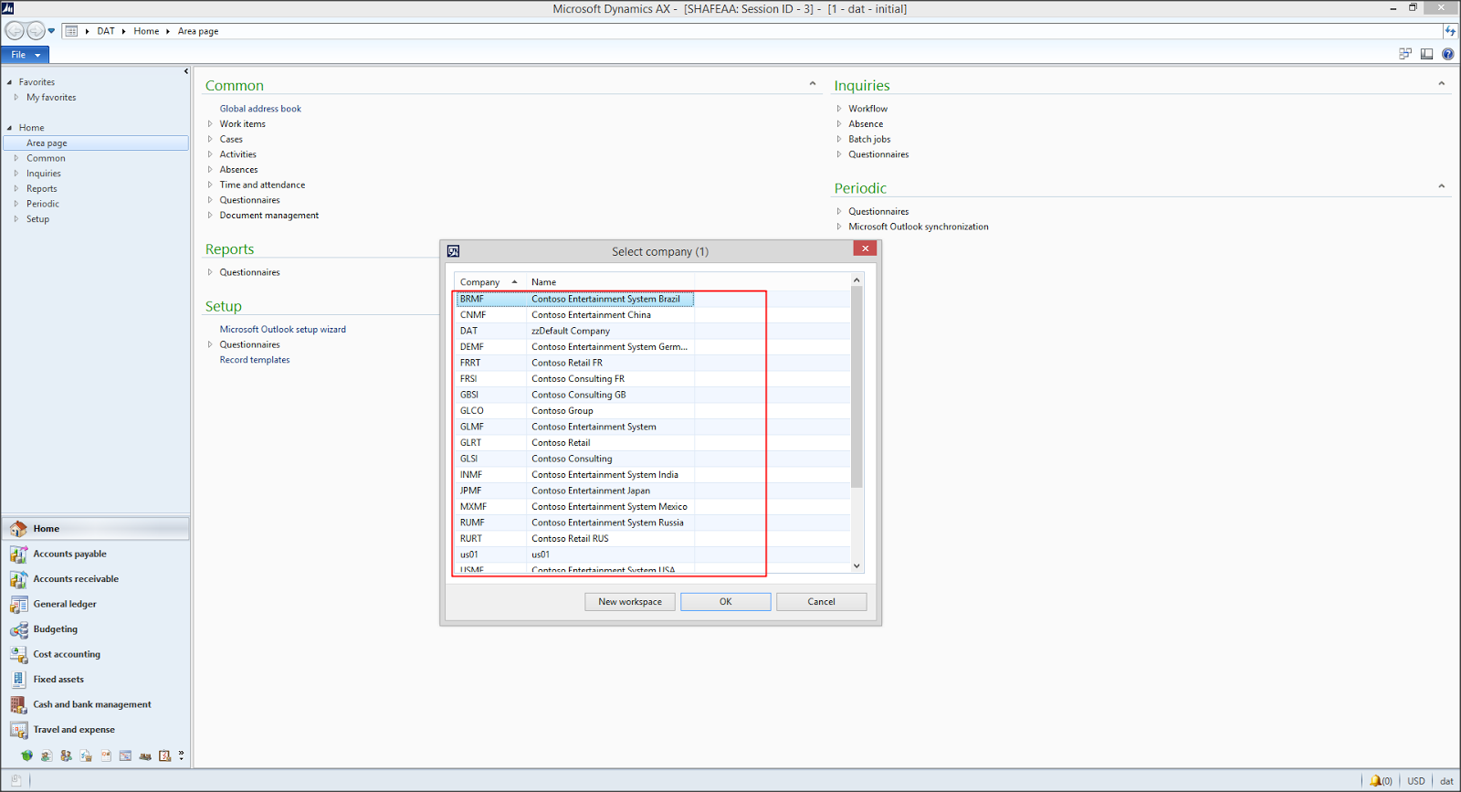This screenshot has height=792, width=1461.
Task: Click the address bar grid icon
Action: (x=71, y=31)
